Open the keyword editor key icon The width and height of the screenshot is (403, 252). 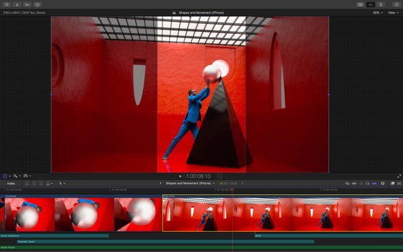coord(27,4)
